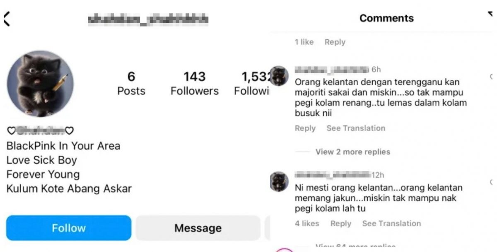
Task: Reply to the 6h comment
Action: click(x=305, y=128)
